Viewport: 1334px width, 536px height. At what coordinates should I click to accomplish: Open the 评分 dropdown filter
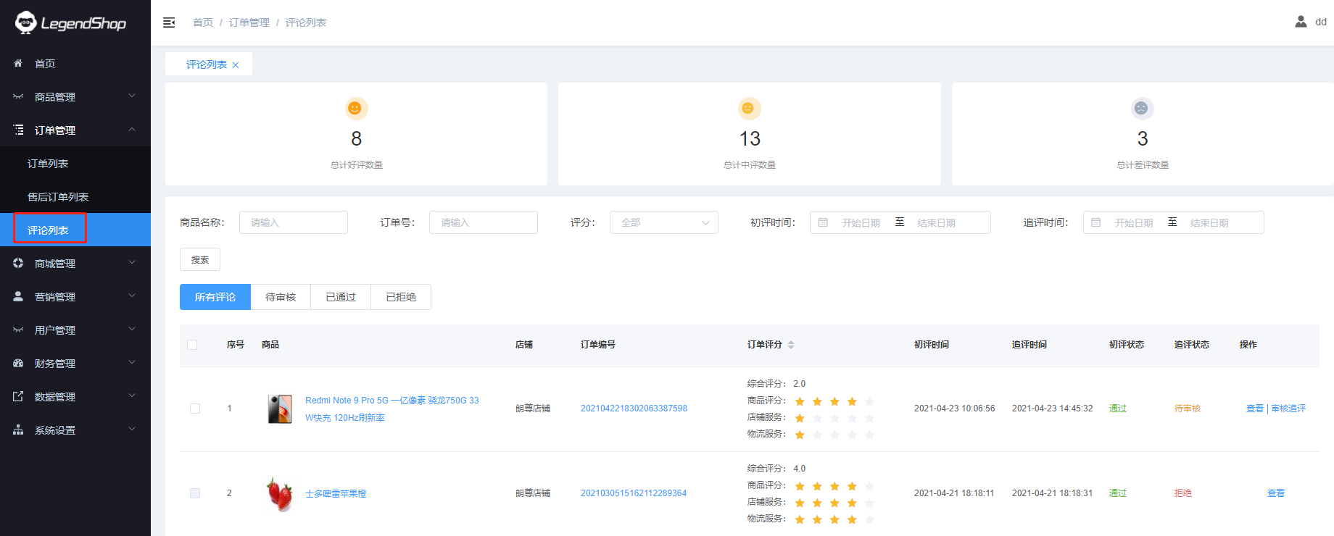tap(663, 222)
